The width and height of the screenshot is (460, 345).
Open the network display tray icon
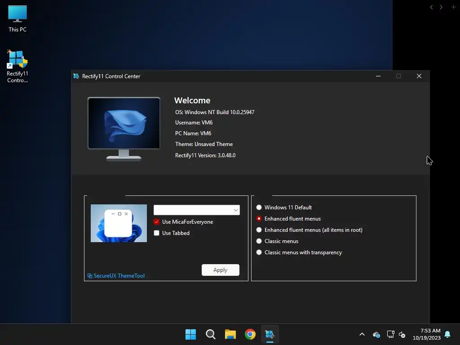tap(390, 334)
